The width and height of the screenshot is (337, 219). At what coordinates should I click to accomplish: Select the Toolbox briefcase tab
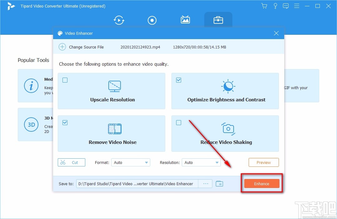(218, 20)
